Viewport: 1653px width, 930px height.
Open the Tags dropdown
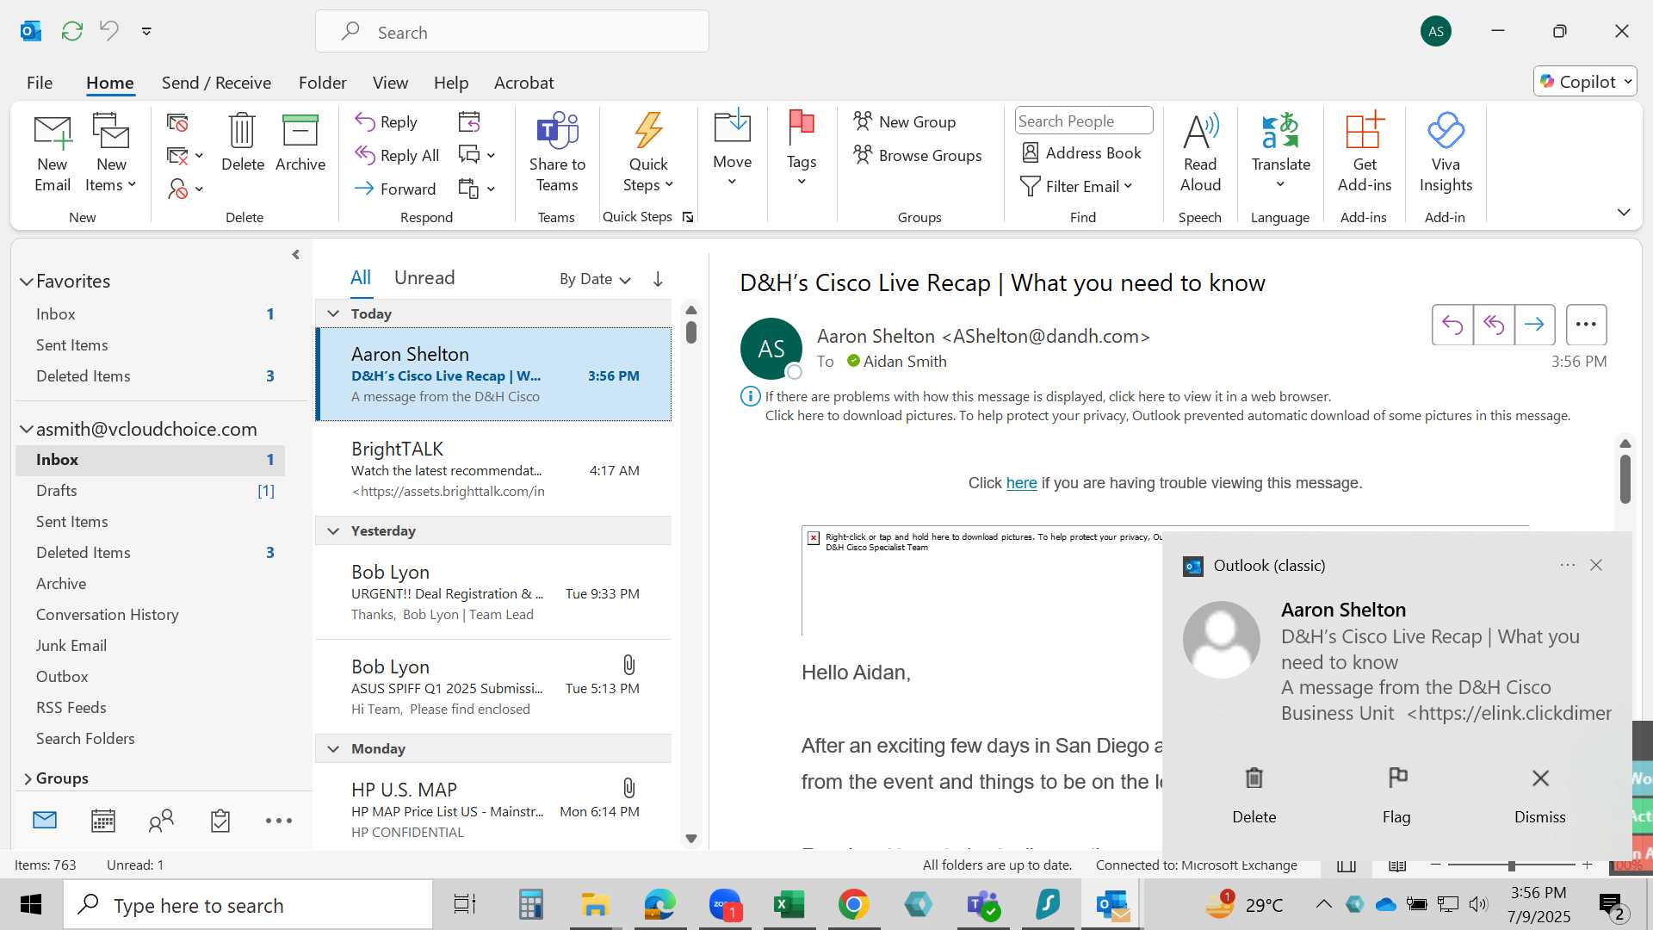pos(801,149)
